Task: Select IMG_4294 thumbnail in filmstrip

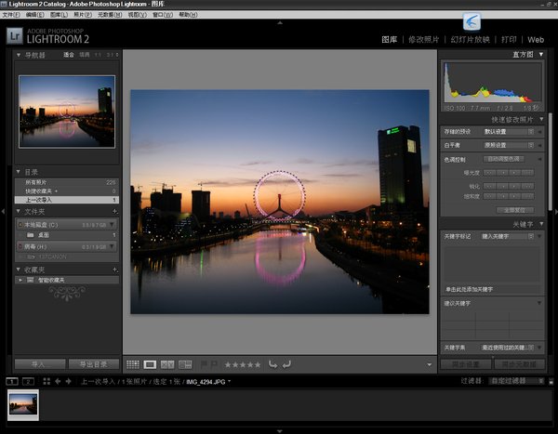Action: click(x=22, y=403)
